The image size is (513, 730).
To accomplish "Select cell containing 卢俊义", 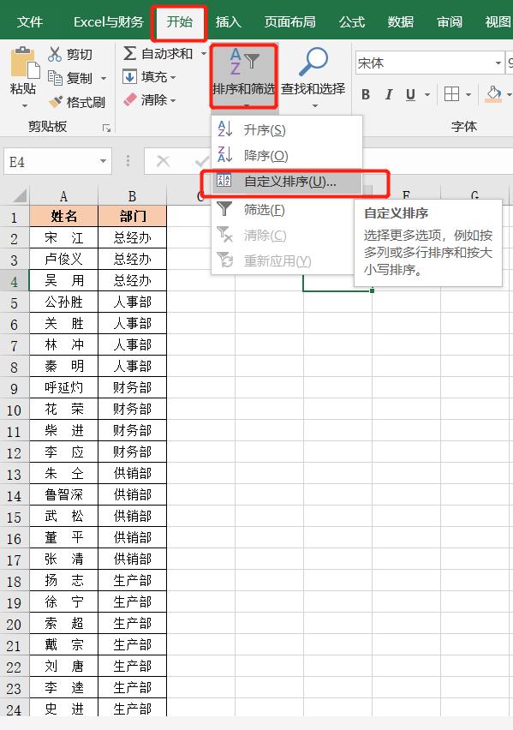I will point(63,260).
